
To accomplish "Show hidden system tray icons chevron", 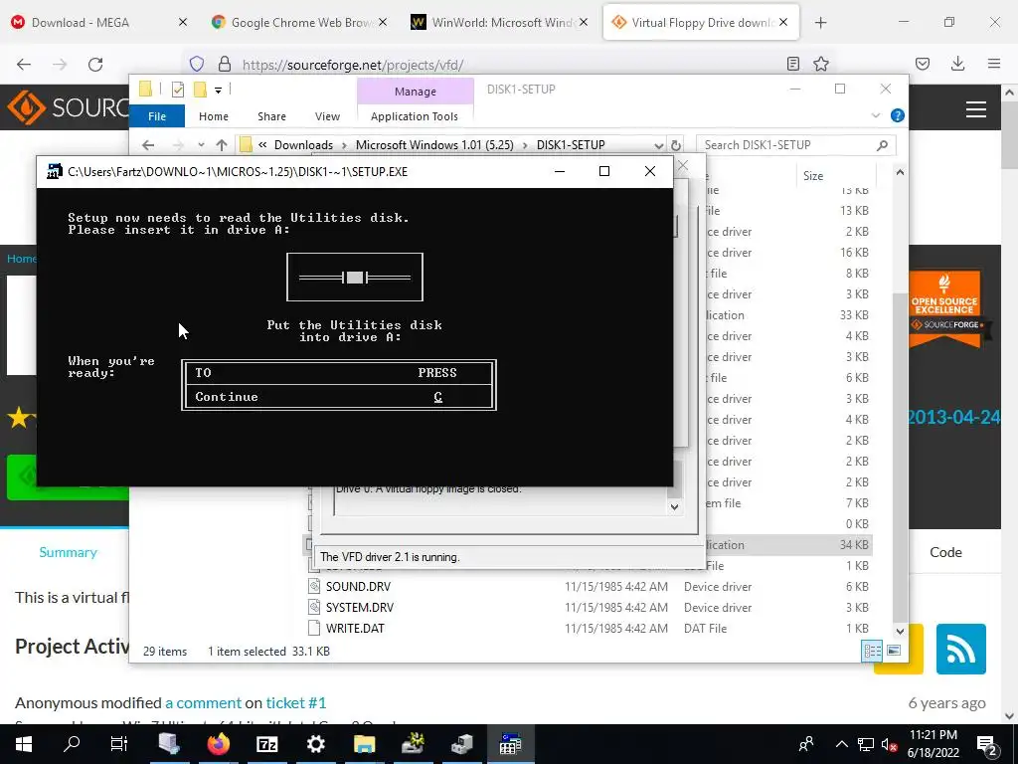I will coord(841,744).
